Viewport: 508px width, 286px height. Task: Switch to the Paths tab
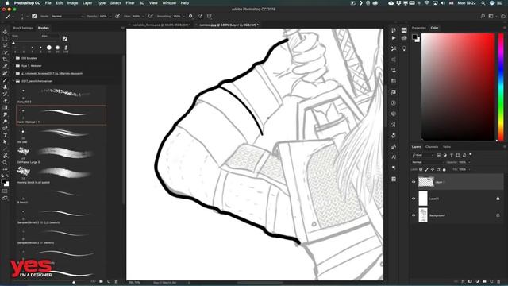click(x=447, y=147)
